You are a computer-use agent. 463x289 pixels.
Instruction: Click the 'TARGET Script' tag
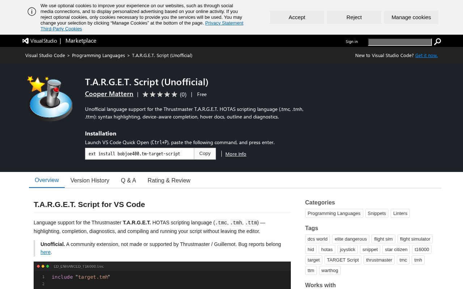(343, 260)
